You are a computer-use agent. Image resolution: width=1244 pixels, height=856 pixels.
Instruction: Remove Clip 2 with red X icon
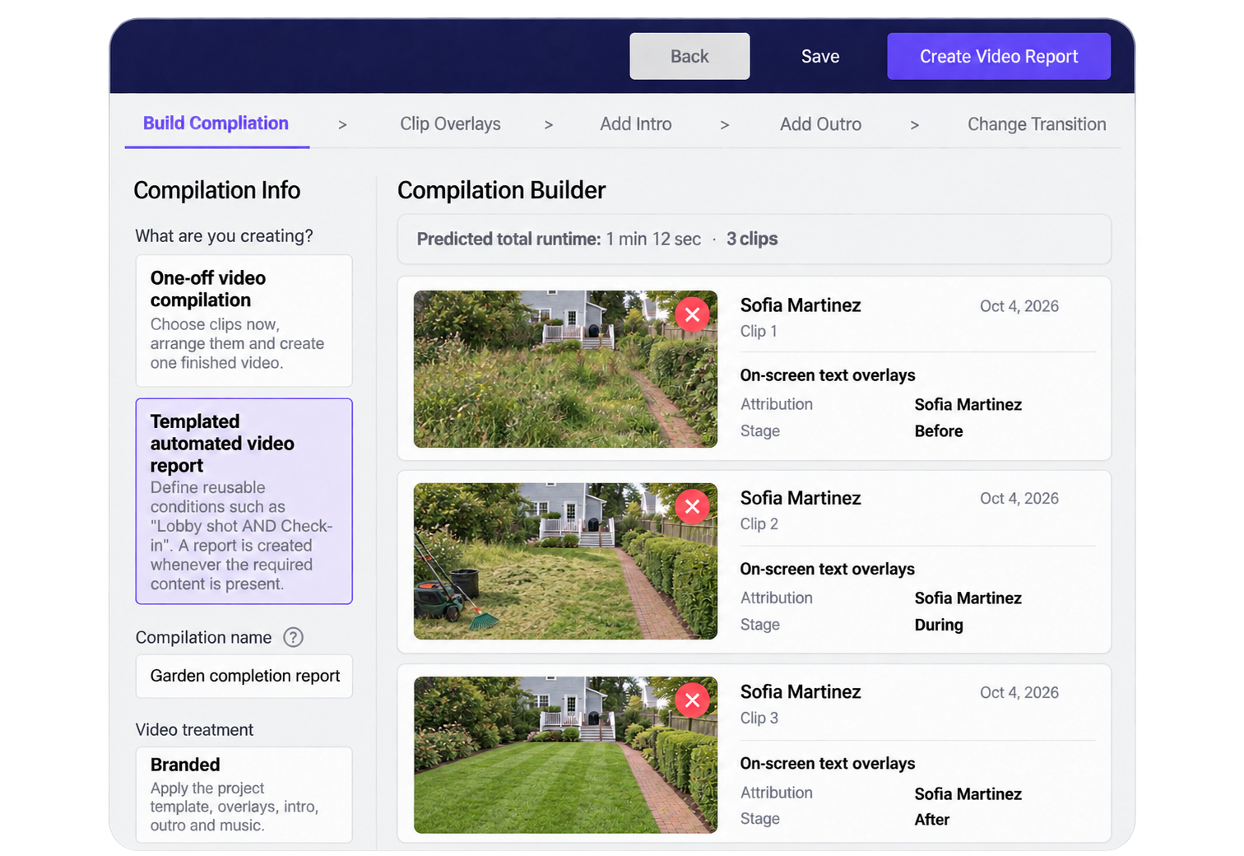tap(693, 507)
